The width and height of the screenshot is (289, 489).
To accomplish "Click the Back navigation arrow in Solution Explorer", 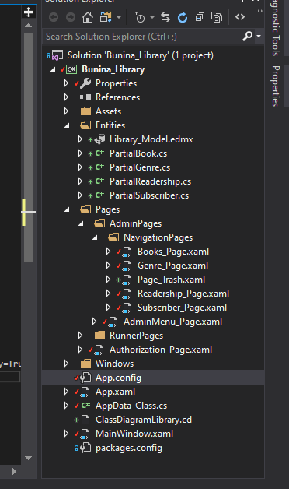I will [54, 17].
